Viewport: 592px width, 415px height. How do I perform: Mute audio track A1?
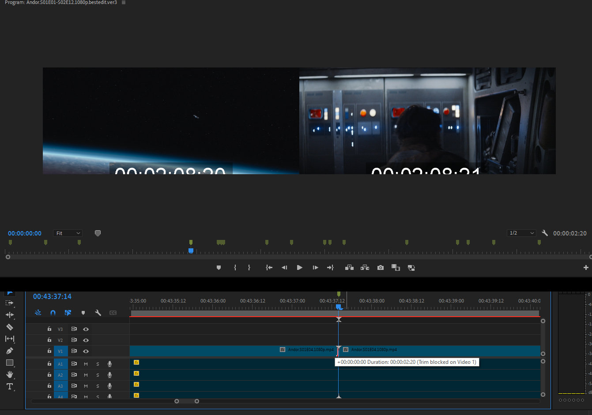click(86, 364)
